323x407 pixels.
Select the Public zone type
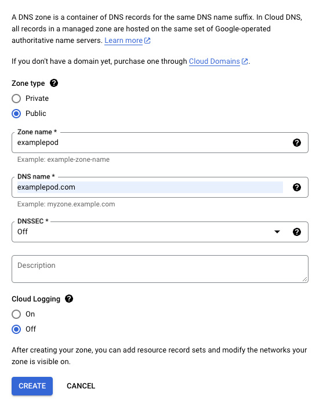click(16, 114)
